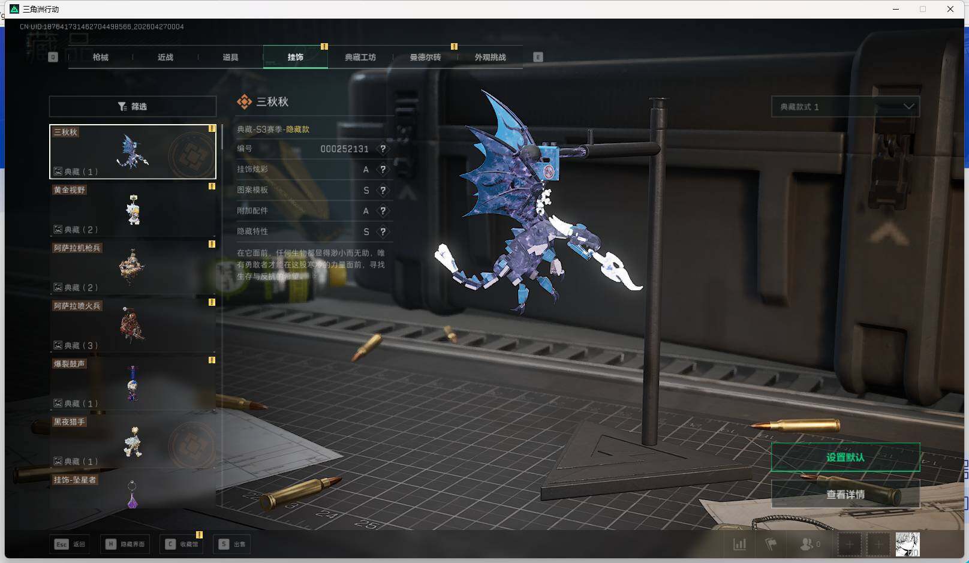Switch to the 枪械 tab

tap(101, 58)
